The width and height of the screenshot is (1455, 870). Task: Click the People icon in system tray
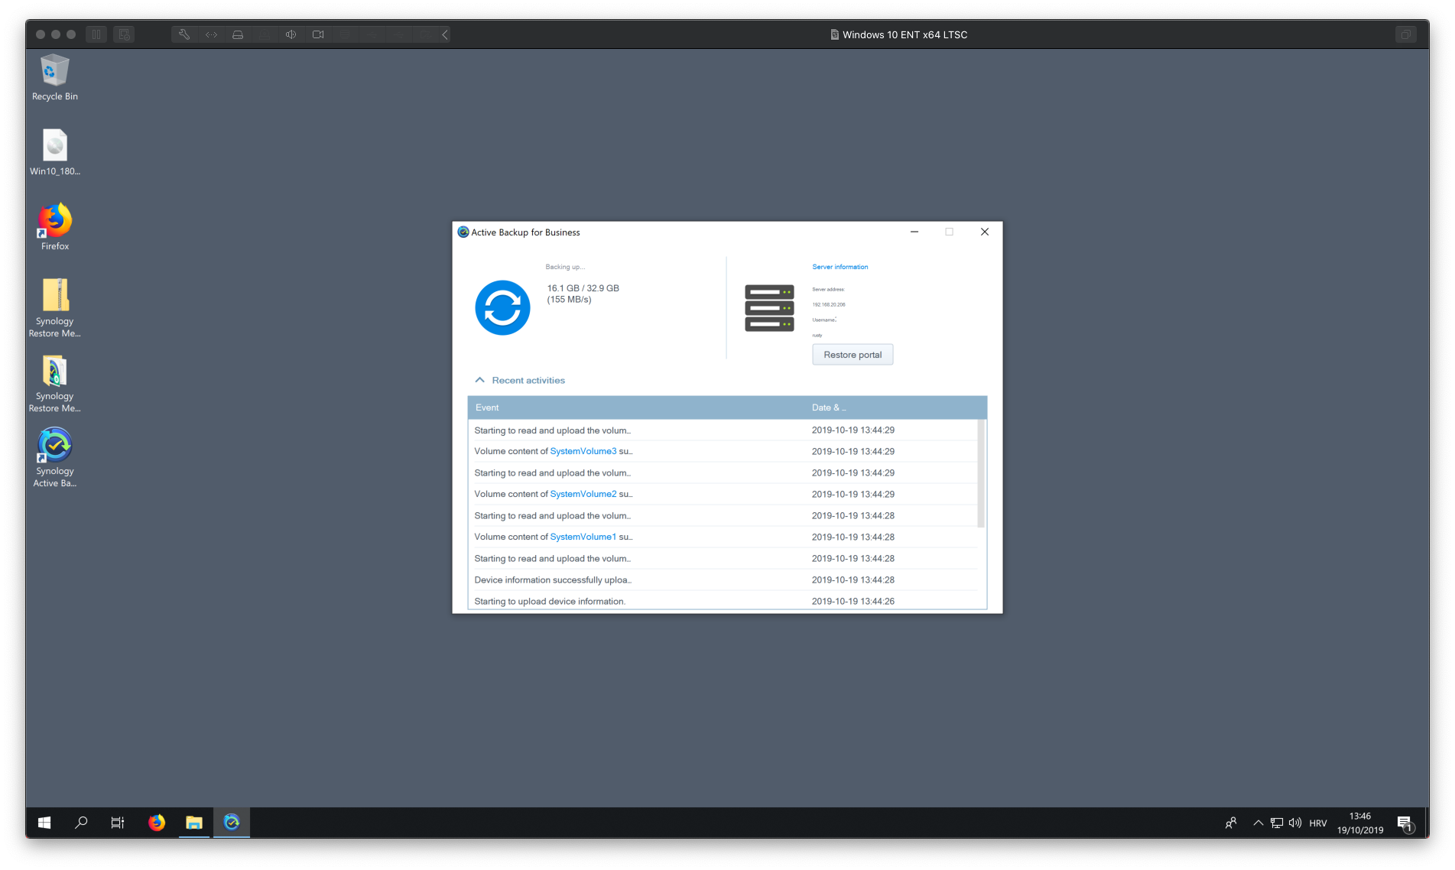1231,823
